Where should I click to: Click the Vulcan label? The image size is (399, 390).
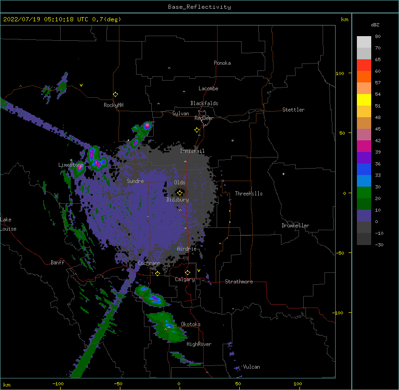251,367
